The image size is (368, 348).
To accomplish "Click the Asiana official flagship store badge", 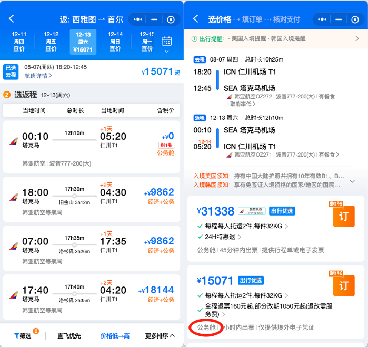I will pyautogui.click(x=252, y=211).
